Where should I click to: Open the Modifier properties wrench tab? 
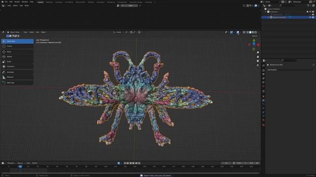coord(263,100)
